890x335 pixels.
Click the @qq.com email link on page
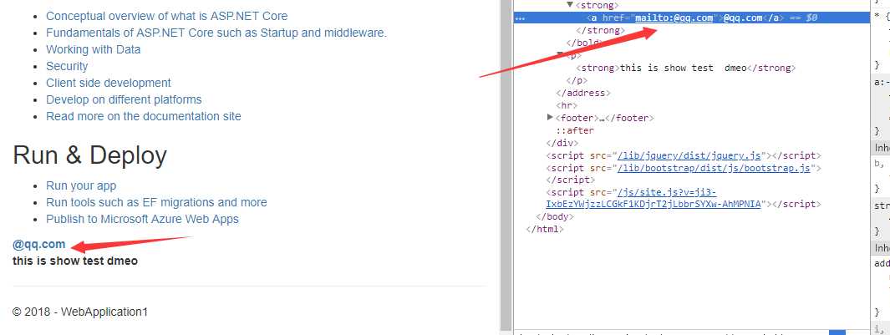pyautogui.click(x=39, y=245)
